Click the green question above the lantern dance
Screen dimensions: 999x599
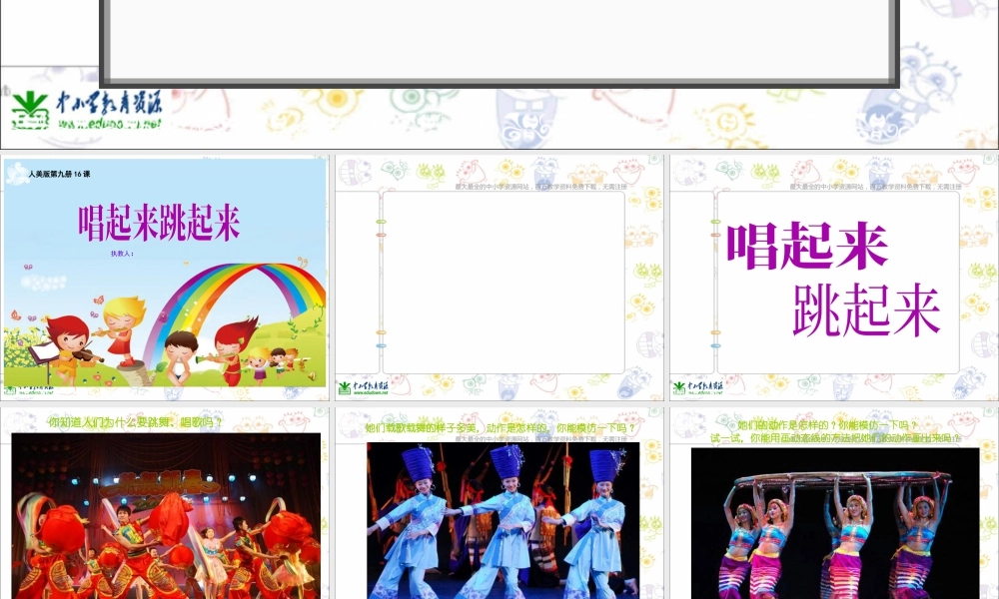coord(136,422)
